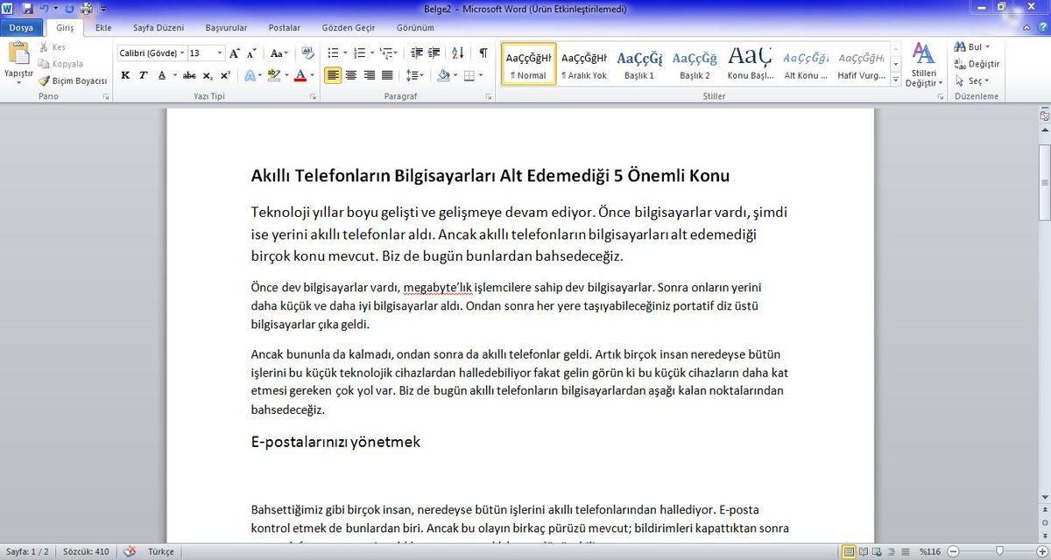
Task: Open the A-Z sort tool
Action: (456, 53)
